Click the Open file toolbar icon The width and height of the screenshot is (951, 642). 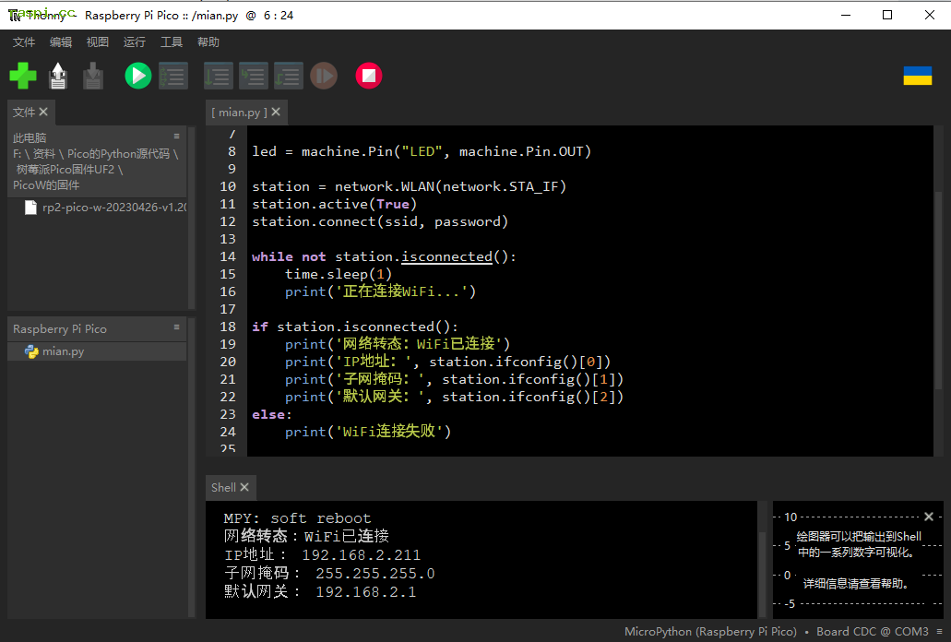click(x=58, y=76)
